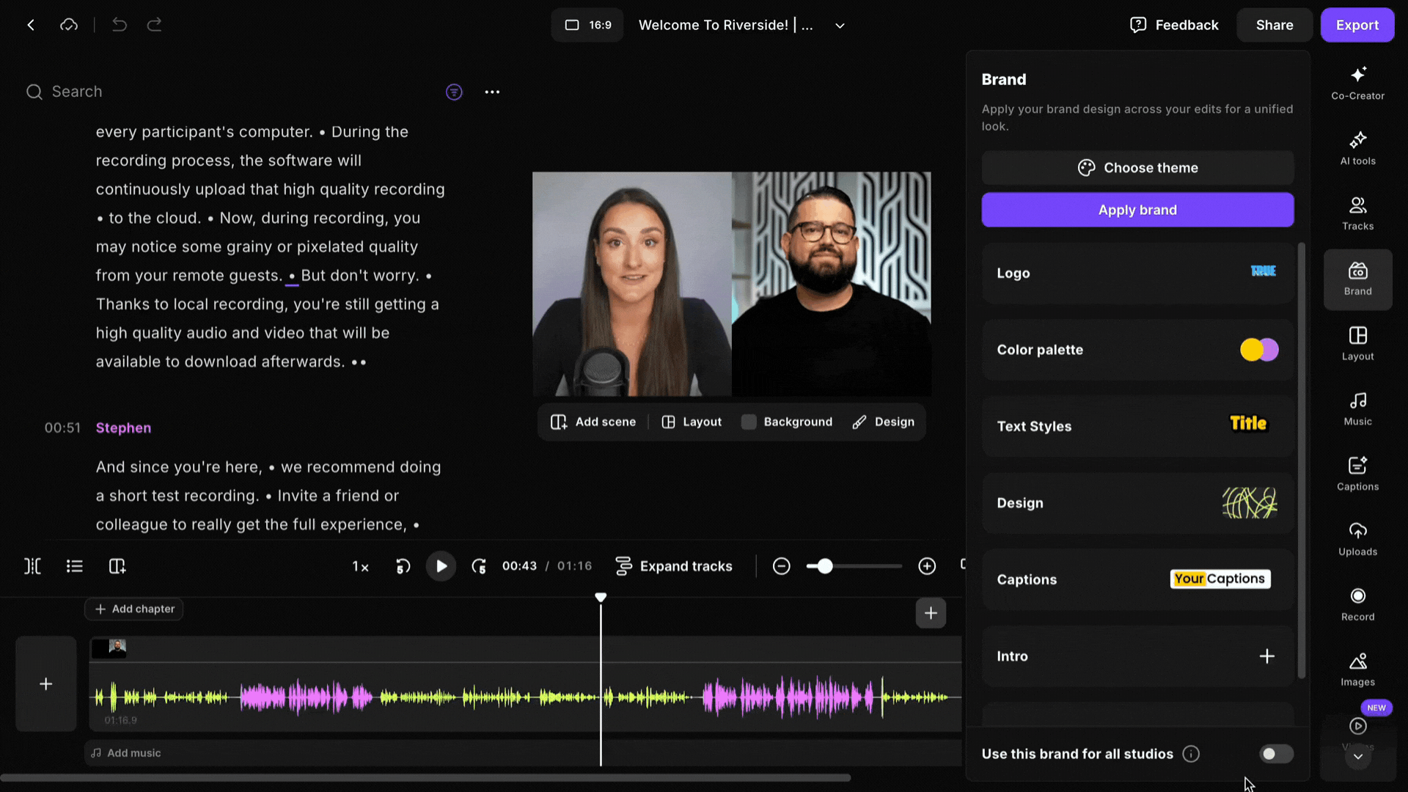This screenshot has height=792, width=1408.
Task: Open AI tools in sidebar
Action: point(1357,149)
